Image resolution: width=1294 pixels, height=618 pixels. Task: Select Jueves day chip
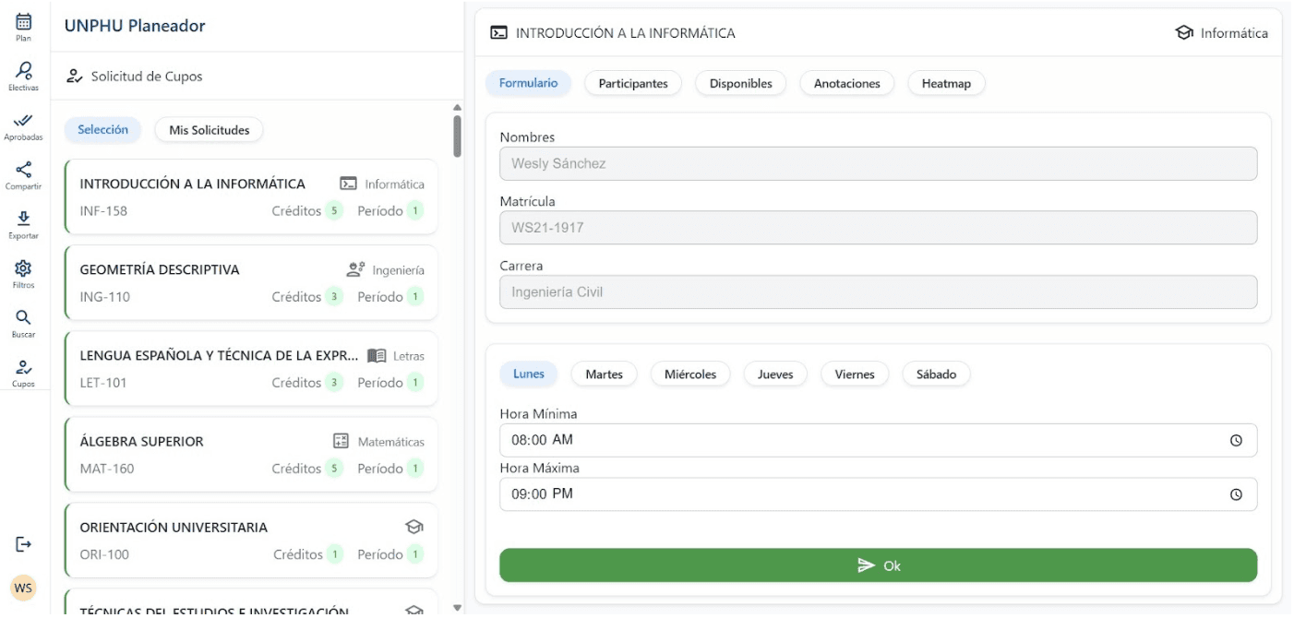pos(775,374)
